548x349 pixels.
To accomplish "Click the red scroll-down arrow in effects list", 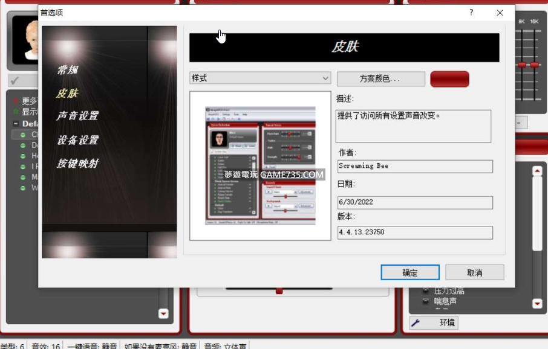I will (537, 304).
